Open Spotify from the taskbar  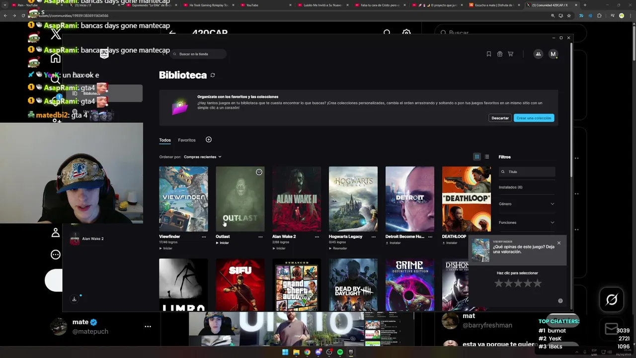pos(340,352)
